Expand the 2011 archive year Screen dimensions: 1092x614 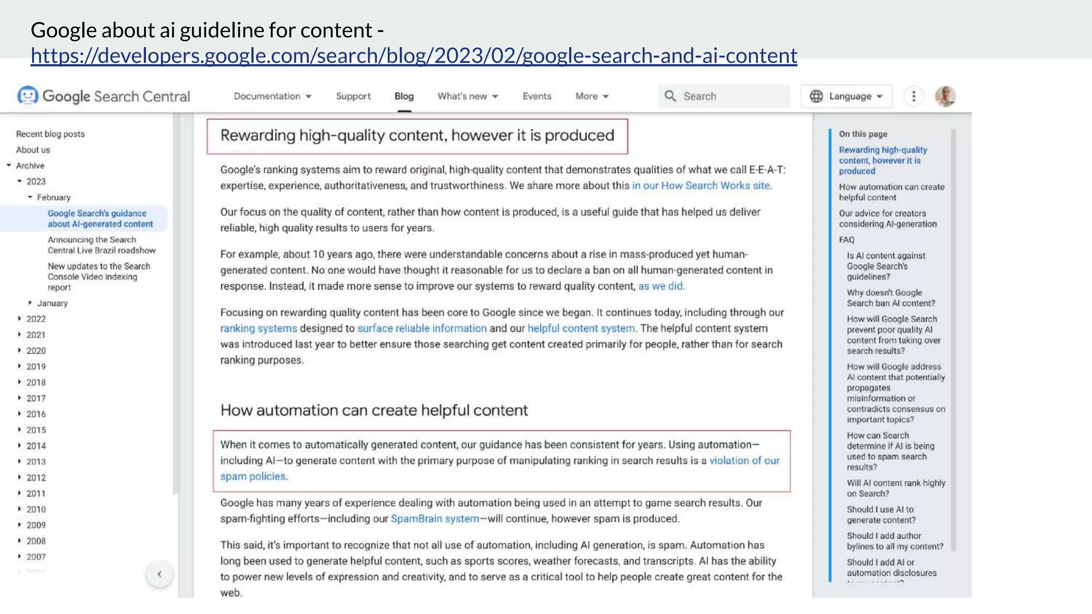coord(20,493)
